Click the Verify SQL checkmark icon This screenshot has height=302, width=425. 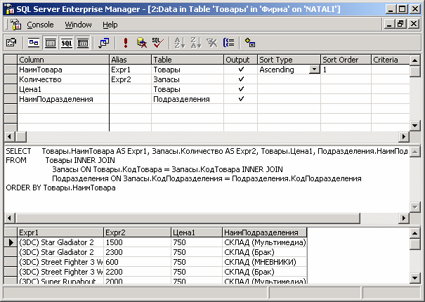click(157, 43)
